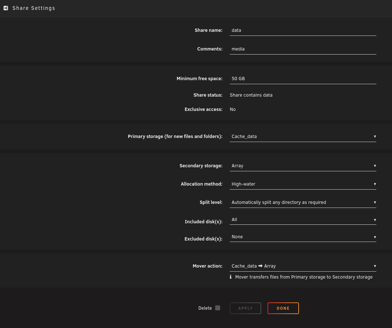Open the Split level dropdown
This screenshot has width=392, height=328.
(x=303, y=202)
